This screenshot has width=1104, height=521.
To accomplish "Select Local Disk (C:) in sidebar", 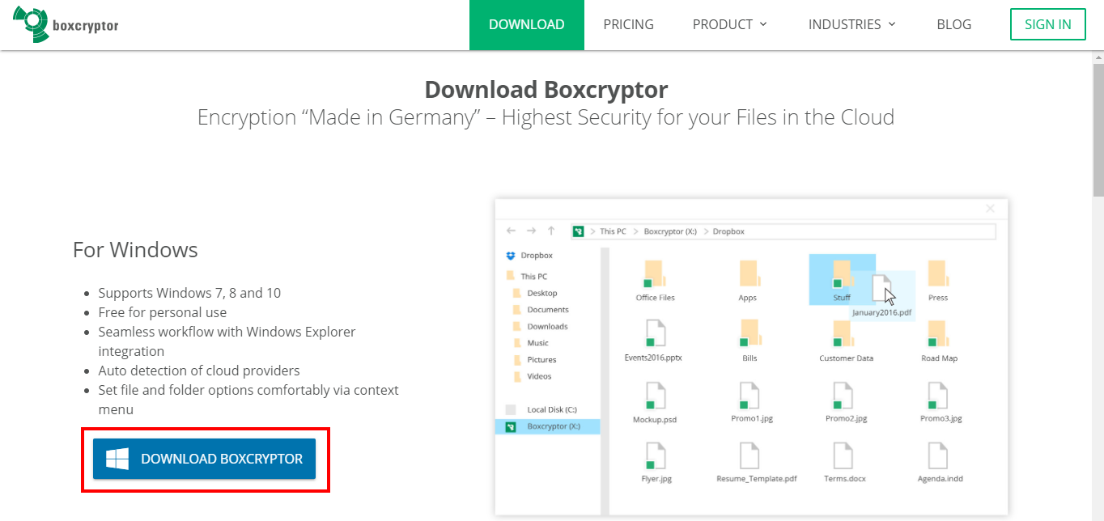I will (541, 409).
